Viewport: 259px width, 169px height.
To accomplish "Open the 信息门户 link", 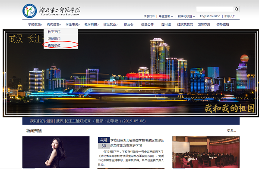I will click(149, 16).
